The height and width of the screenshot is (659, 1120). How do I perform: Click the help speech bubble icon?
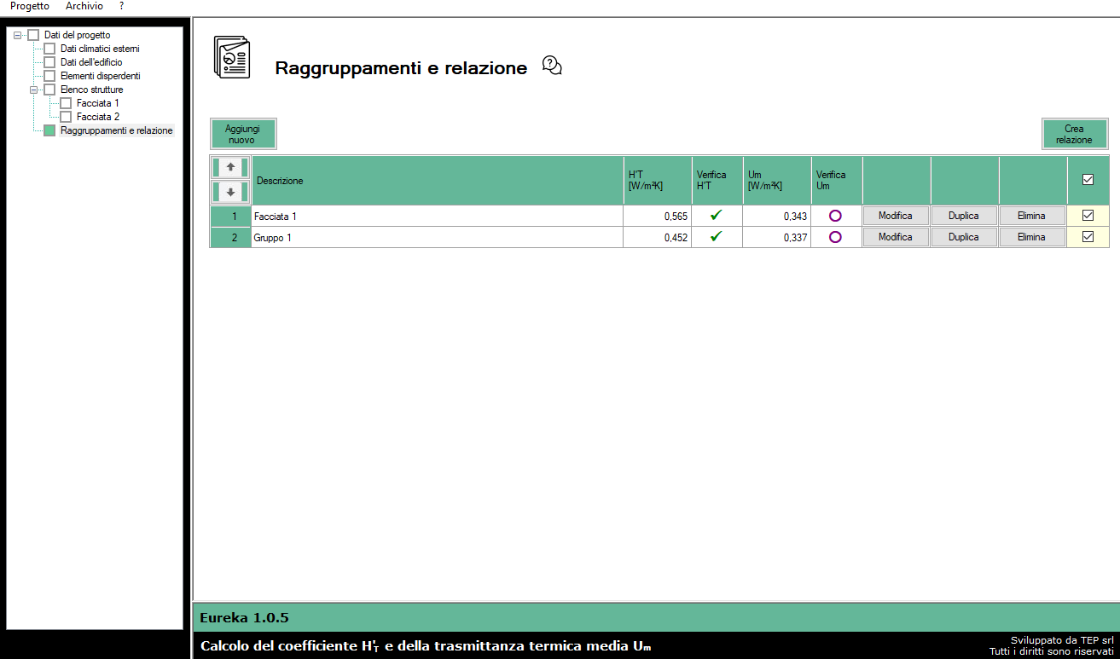[553, 66]
